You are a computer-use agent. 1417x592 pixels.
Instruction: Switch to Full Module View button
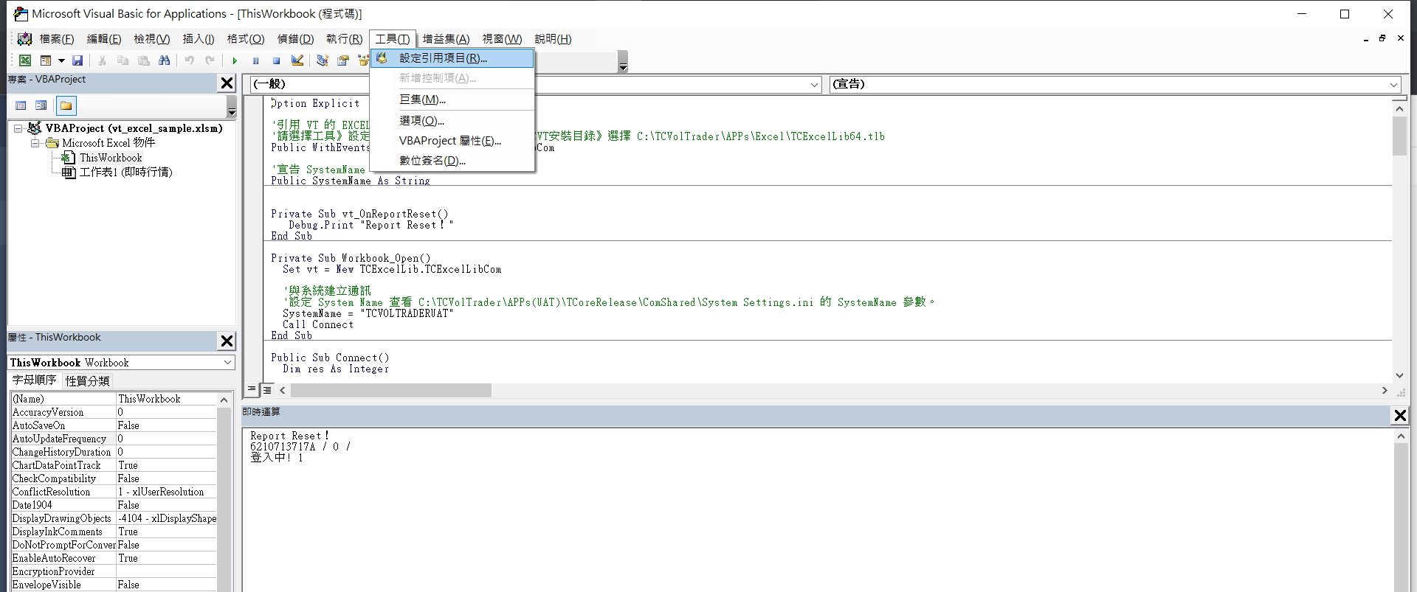point(267,390)
